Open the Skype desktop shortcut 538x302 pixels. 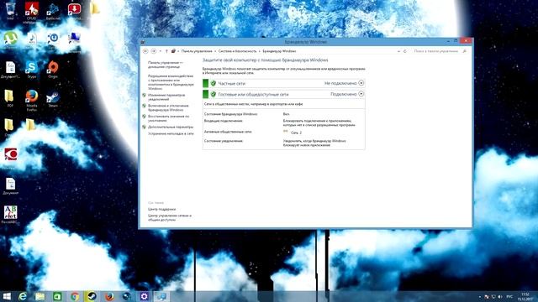[x=32, y=69]
